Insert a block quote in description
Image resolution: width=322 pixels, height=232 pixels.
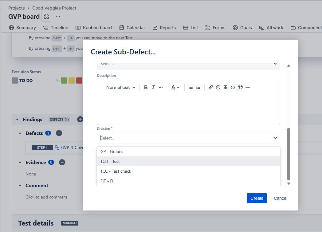(x=240, y=87)
